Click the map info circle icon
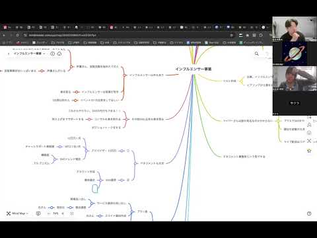Viewport: 317px width, 238px height. pyautogui.click(x=52, y=54)
